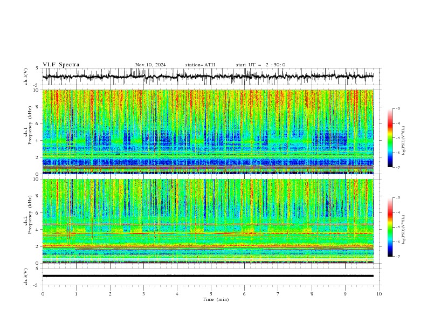Click time axis tick label "0"

43,294
